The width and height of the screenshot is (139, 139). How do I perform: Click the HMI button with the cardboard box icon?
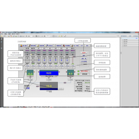[x=75, y=46]
